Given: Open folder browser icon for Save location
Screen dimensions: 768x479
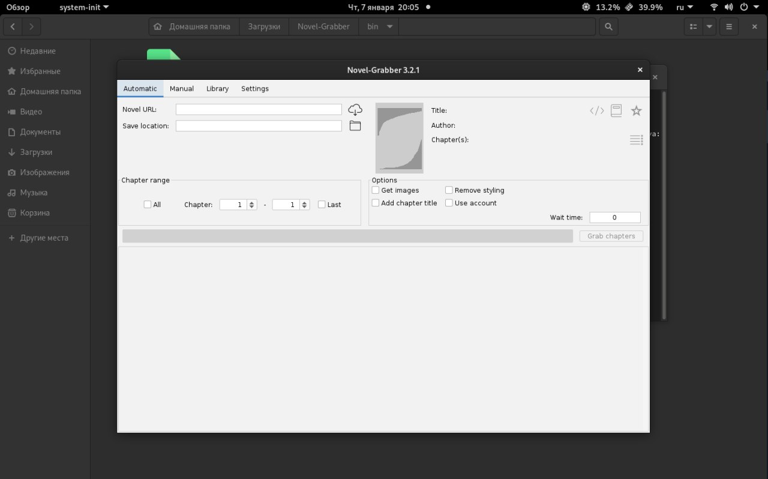Looking at the screenshot, I should point(355,126).
